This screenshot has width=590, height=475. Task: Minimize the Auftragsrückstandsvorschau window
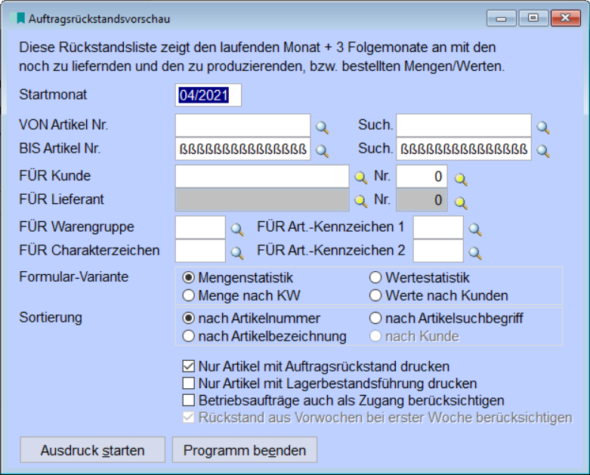pos(501,18)
